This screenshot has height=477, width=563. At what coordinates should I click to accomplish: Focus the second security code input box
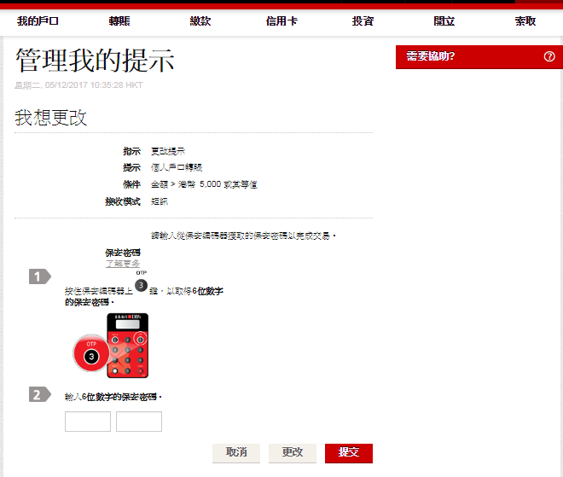point(139,422)
